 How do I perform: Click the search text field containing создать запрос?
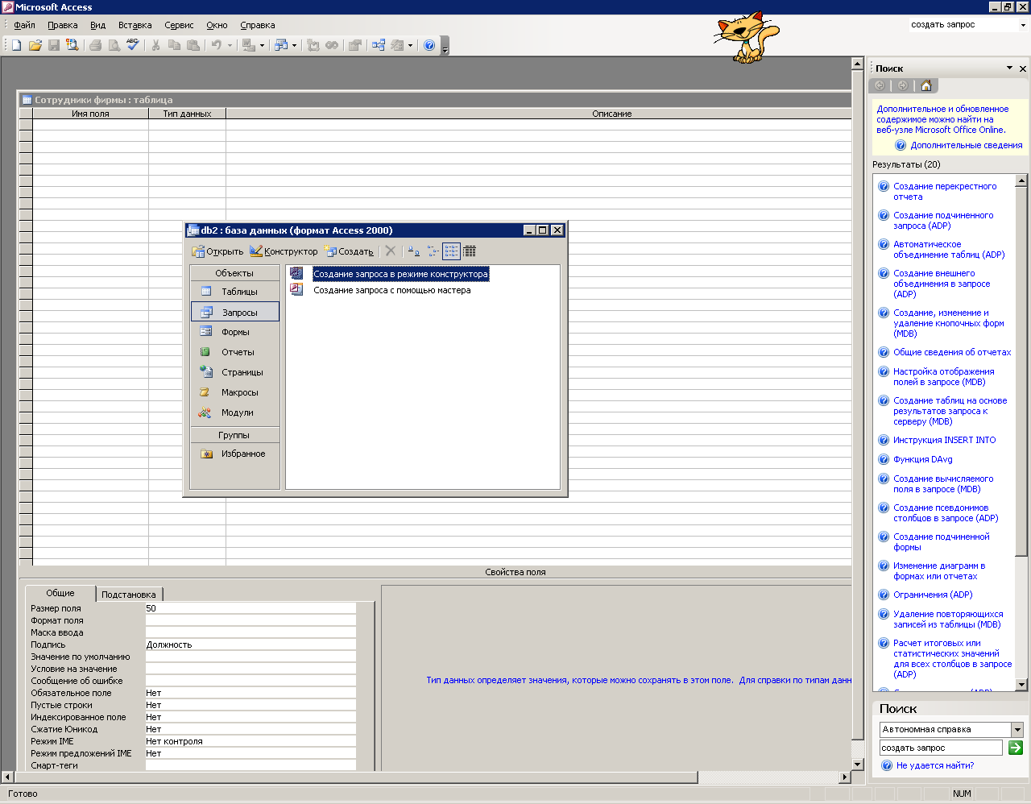941,748
